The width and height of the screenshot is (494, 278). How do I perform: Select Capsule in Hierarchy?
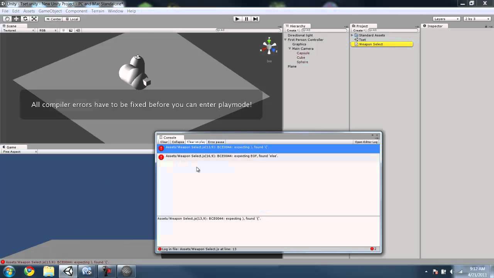[x=303, y=53]
